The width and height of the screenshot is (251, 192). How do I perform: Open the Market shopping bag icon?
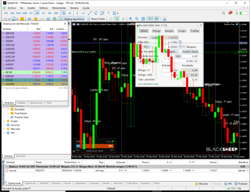[x=36, y=19]
